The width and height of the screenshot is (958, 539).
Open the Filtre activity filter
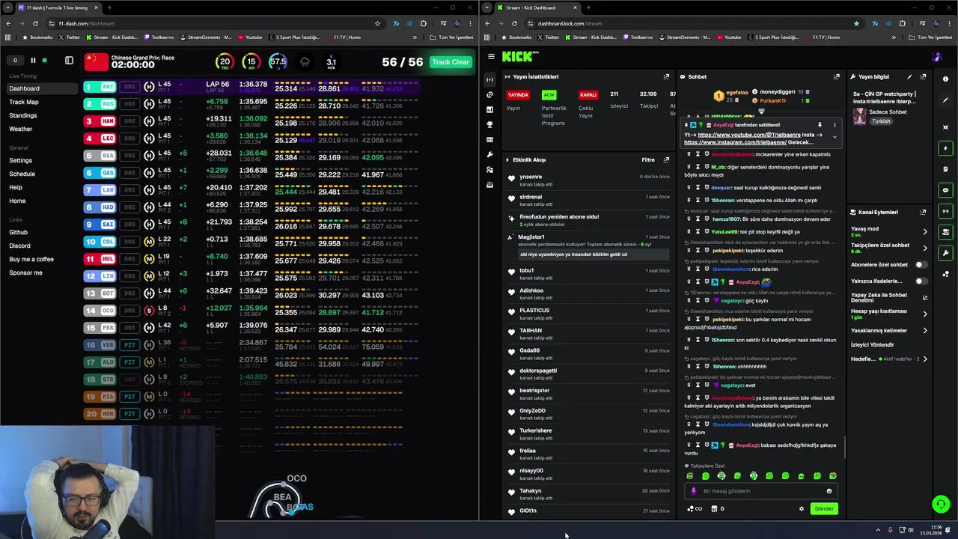[648, 159]
